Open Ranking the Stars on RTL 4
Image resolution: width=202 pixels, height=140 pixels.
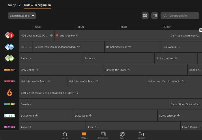click(x=145, y=70)
